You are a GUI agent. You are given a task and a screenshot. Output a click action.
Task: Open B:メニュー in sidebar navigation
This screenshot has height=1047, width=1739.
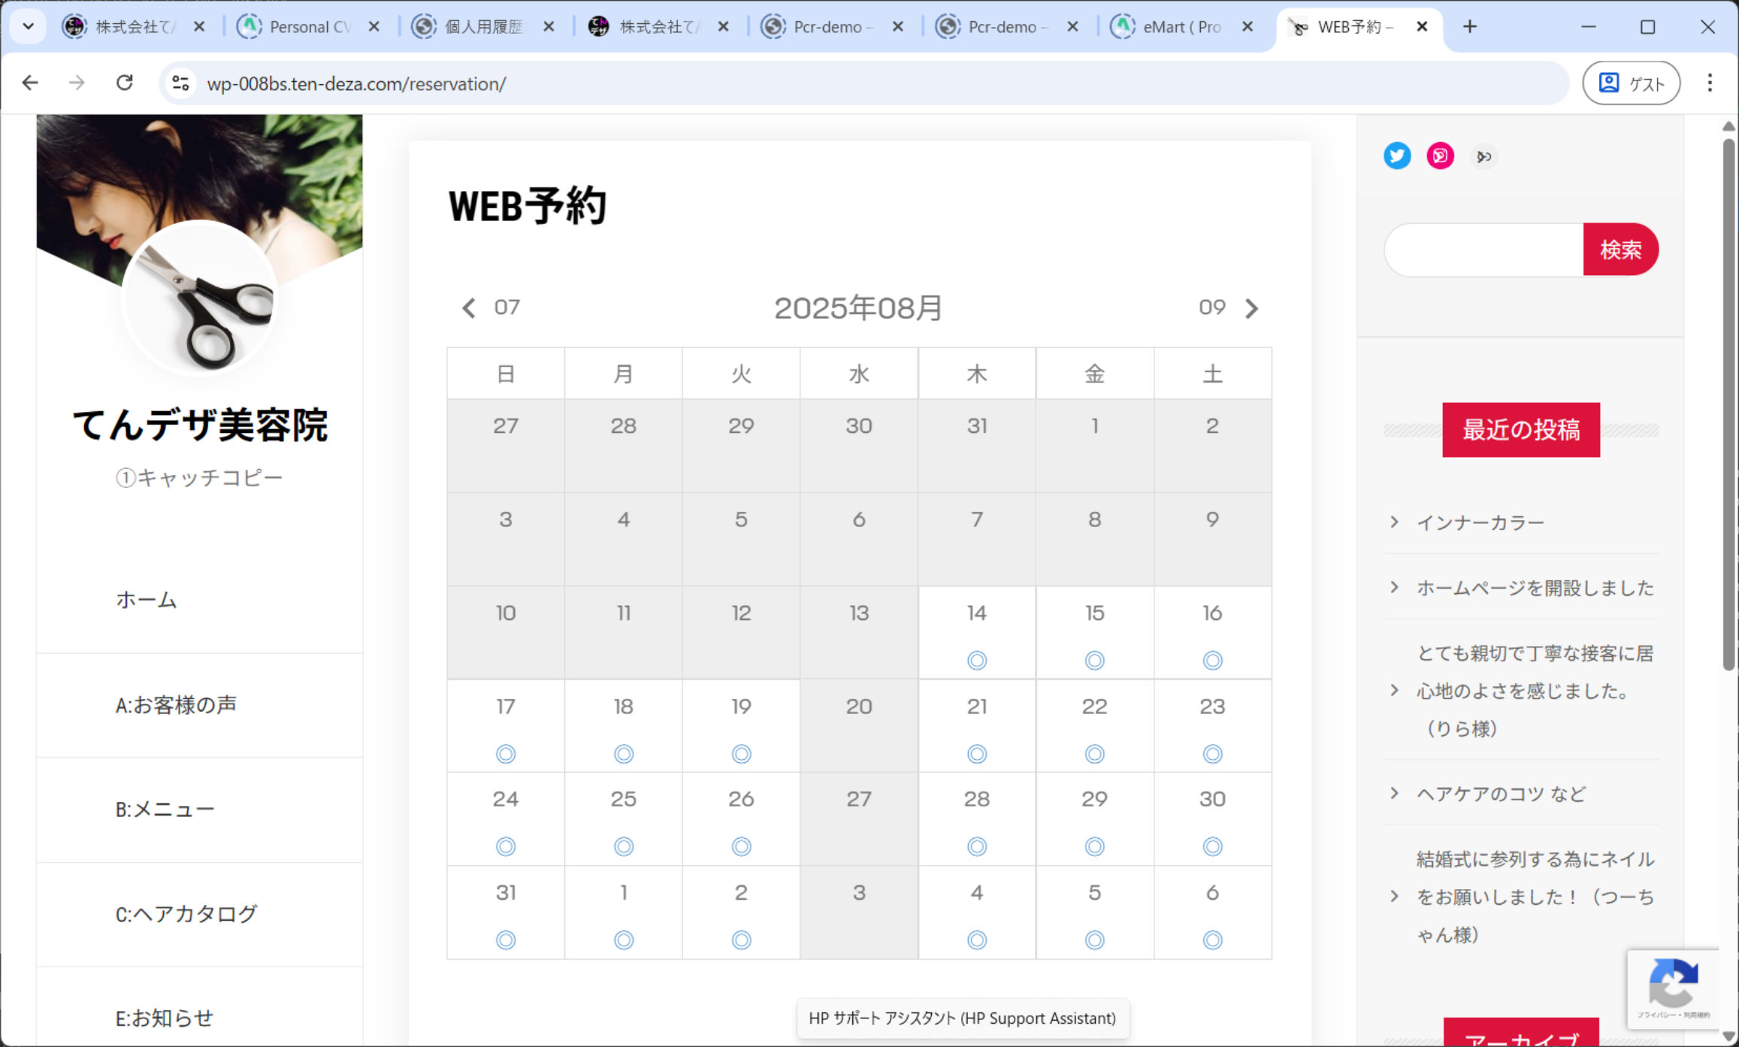pyautogui.click(x=165, y=809)
